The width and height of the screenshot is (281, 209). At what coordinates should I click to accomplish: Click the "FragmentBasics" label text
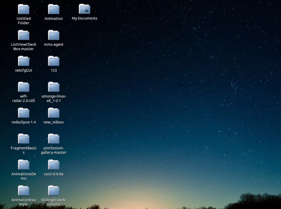[23, 150]
